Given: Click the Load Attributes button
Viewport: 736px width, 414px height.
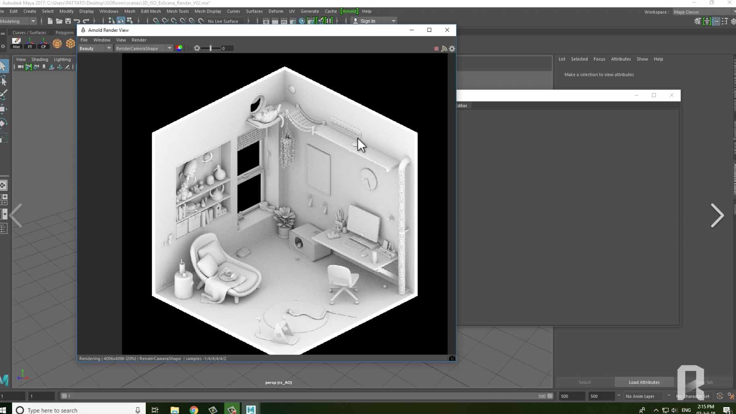Looking at the screenshot, I should point(644,382).
